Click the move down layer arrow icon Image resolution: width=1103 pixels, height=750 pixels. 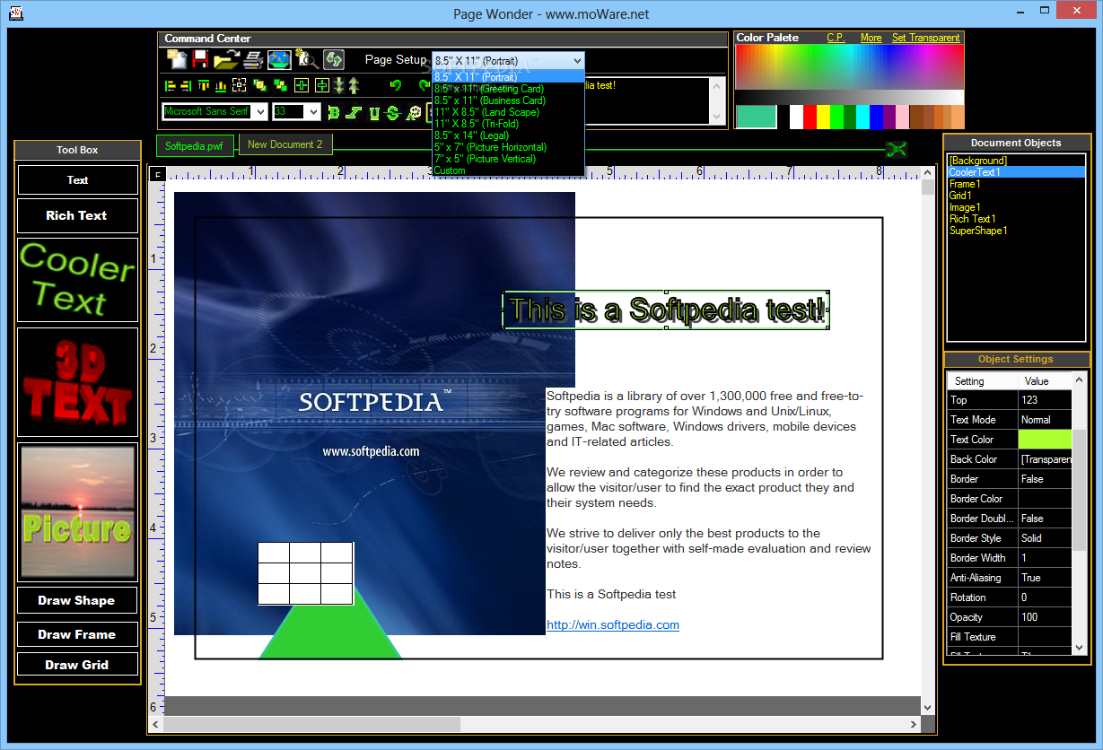tap(339, 85)
